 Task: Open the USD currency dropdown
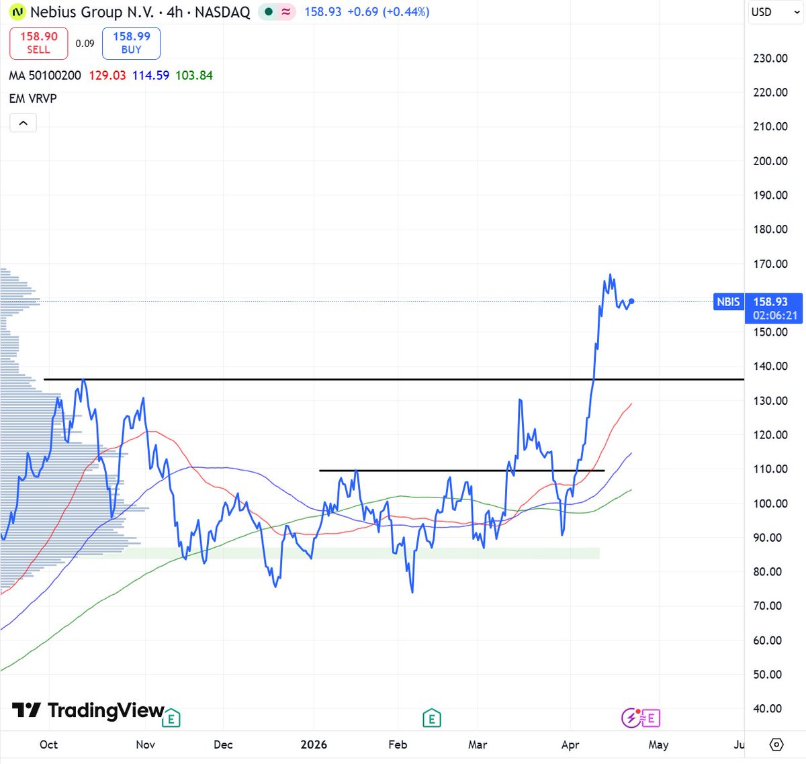[775, 12]
